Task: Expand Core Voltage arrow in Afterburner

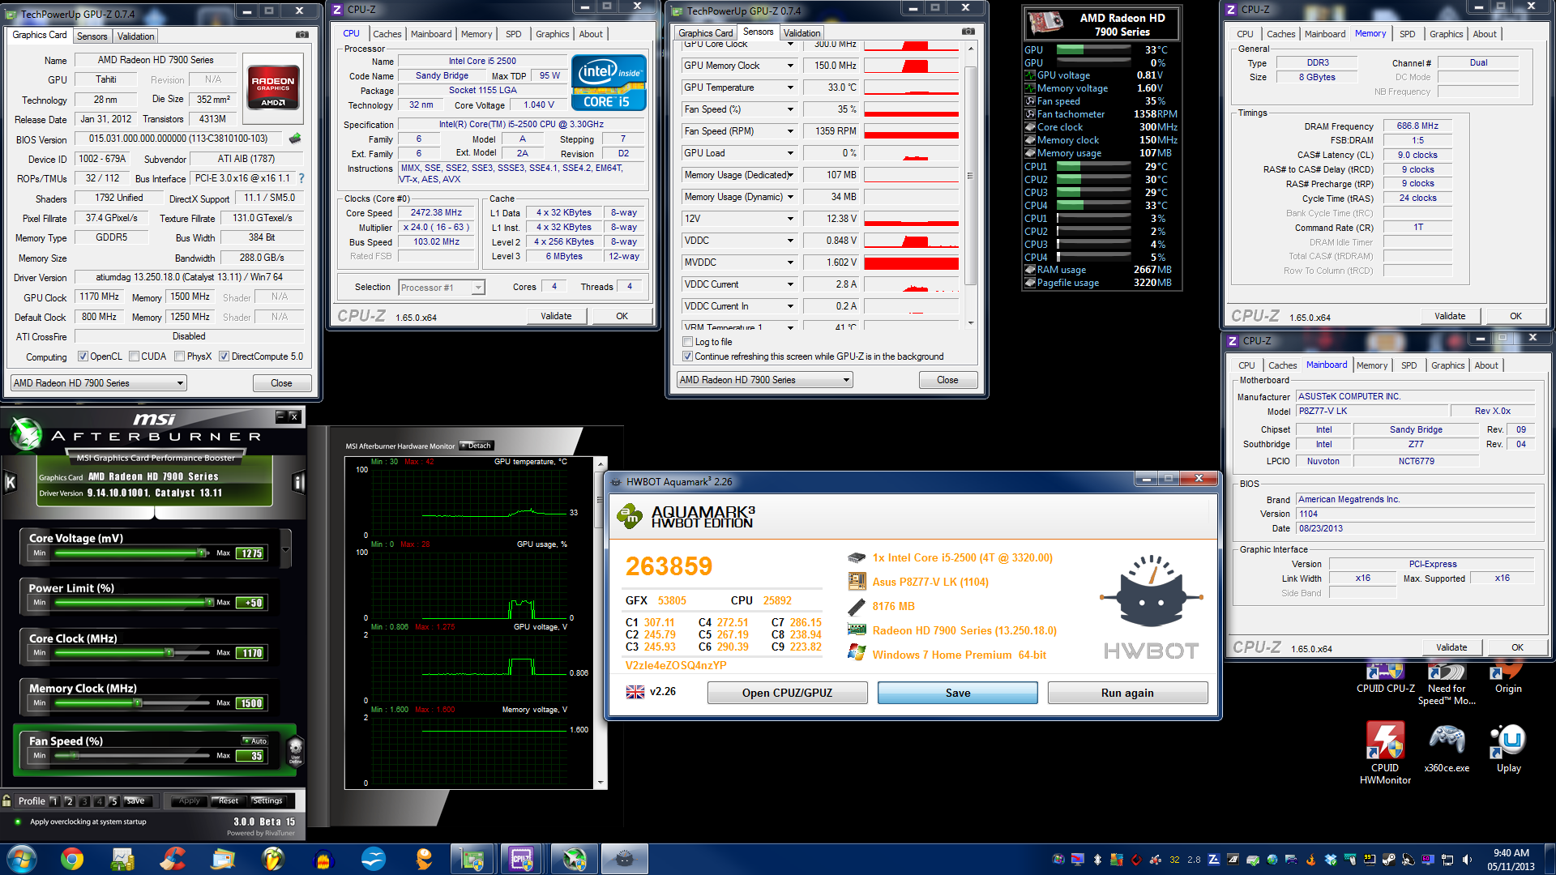Action: (285, 549)
